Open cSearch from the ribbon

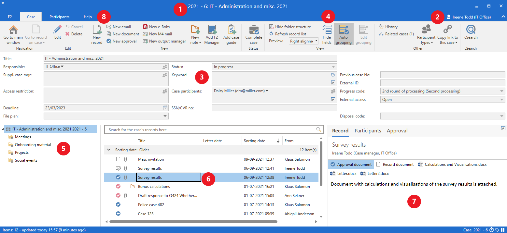click(x=471, y=30)
